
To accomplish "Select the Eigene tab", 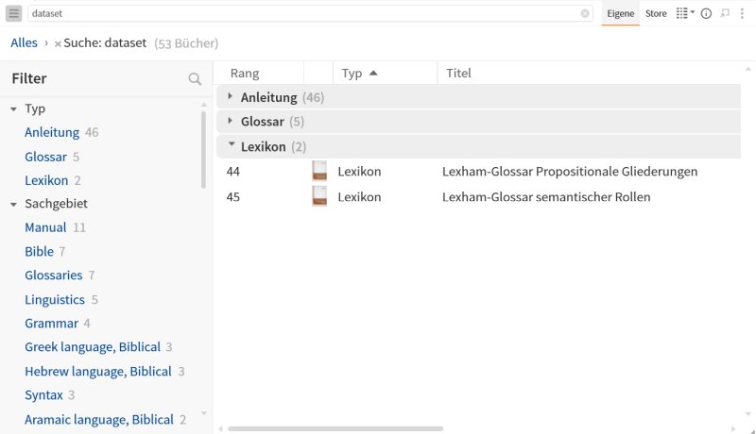I will pyautogui.click(x=621, y=13).
